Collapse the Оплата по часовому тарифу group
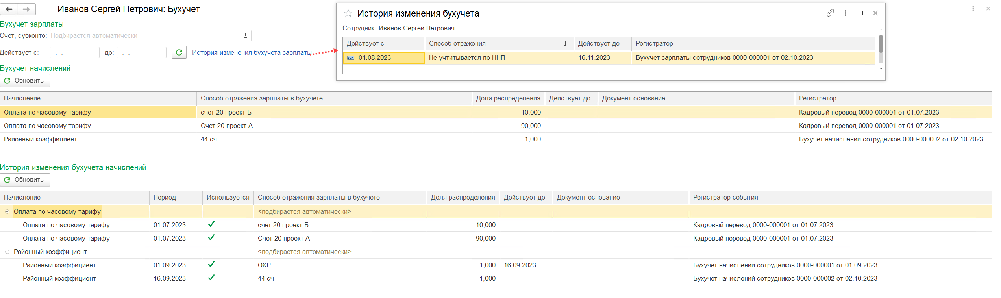The height and width of the screenshot is (298, 1001). 7,211
